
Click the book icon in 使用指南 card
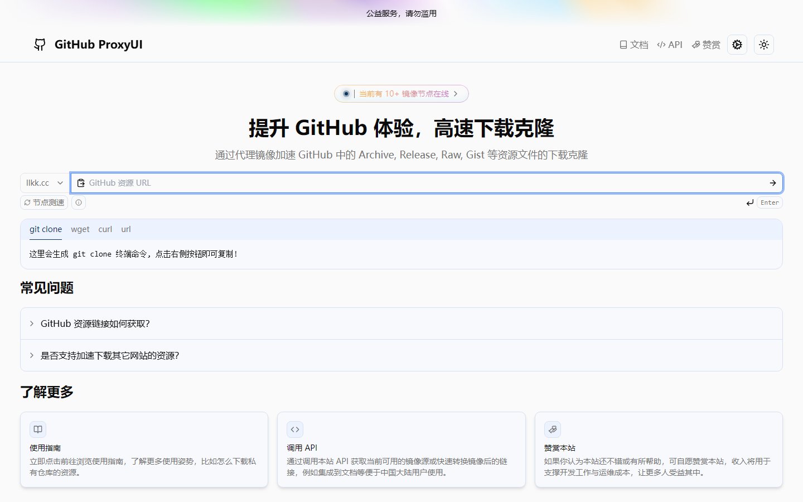tap(38, 429)
